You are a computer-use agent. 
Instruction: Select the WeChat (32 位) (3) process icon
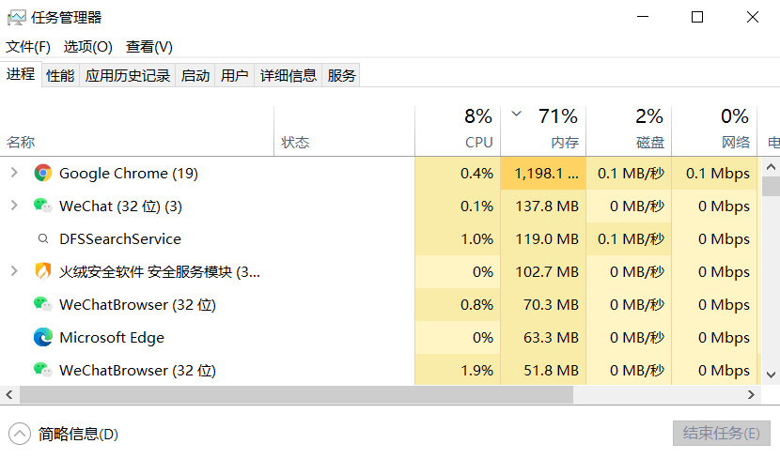(42, 207)
